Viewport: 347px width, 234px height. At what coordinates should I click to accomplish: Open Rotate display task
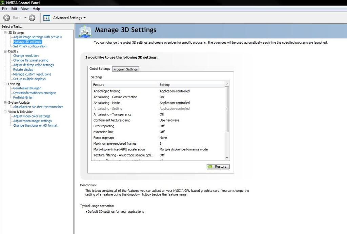[x=23, y=69]
